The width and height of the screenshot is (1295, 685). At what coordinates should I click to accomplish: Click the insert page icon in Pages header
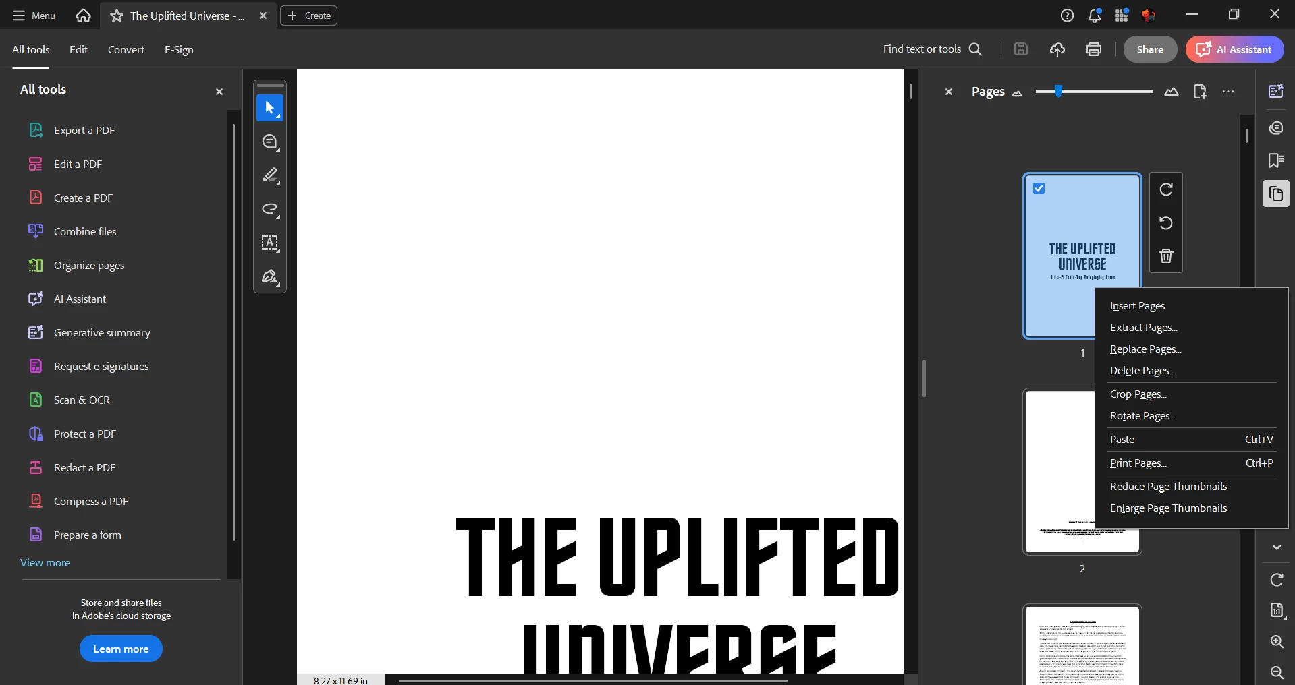1200,92
